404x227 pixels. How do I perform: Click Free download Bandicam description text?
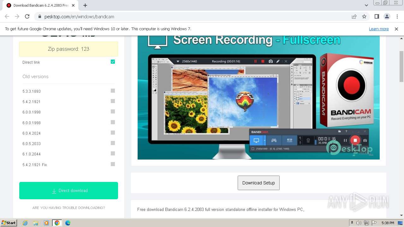[x=221, y=209]
